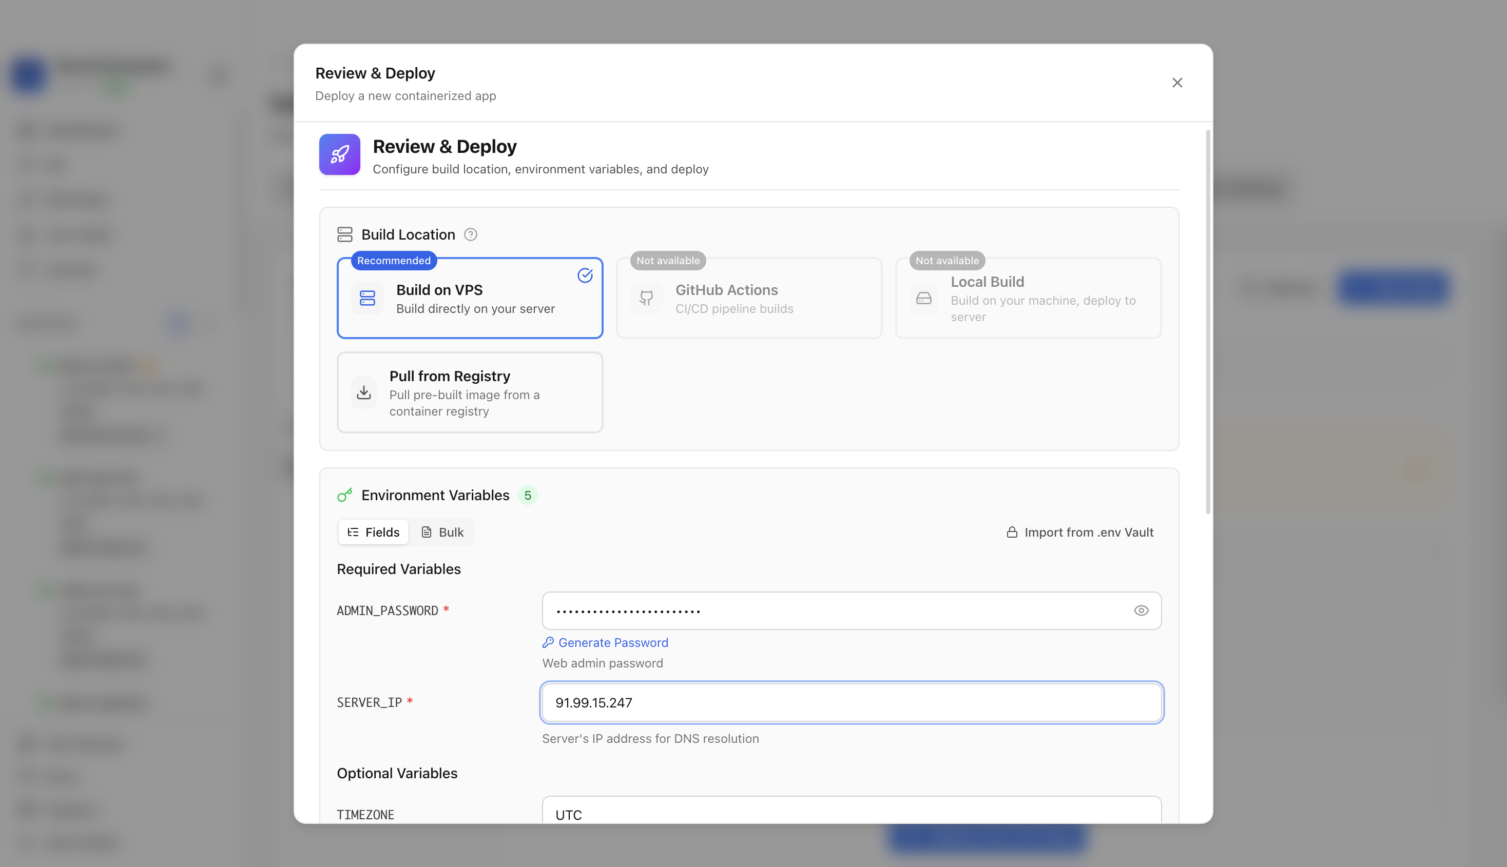Click the TIMEZONE label

tap(366, 815)
